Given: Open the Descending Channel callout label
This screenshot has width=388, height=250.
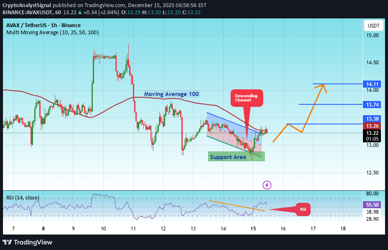Looking at the screenshot, I should (x=246, y=98).
